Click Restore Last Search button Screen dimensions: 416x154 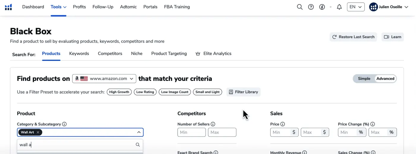353,37
